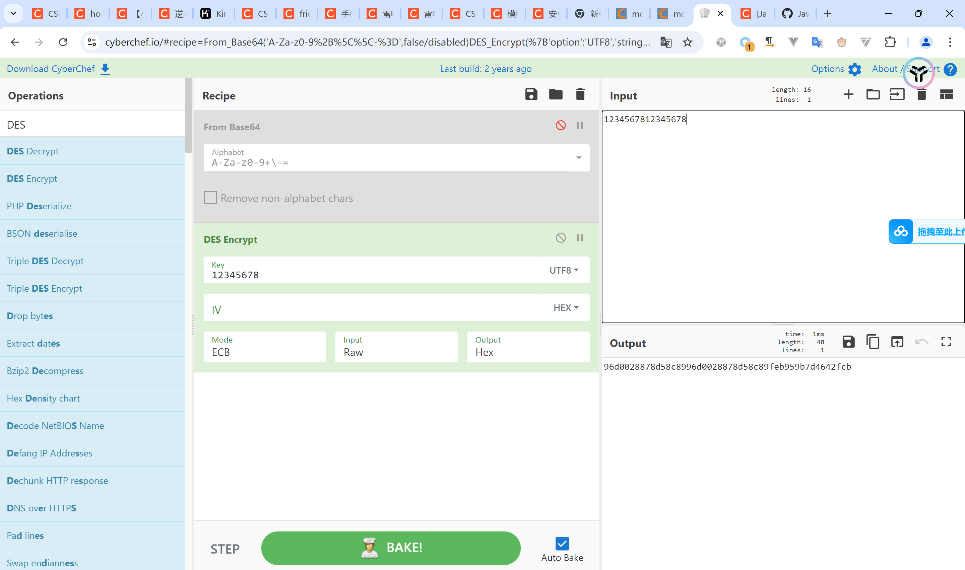965x570 pixels.
Task: Set breakpoint on From Base64 operation
Action: click(x=580, y=125)
